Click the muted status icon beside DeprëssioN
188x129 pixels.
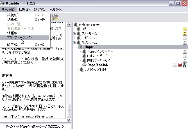tap(180, 65)
